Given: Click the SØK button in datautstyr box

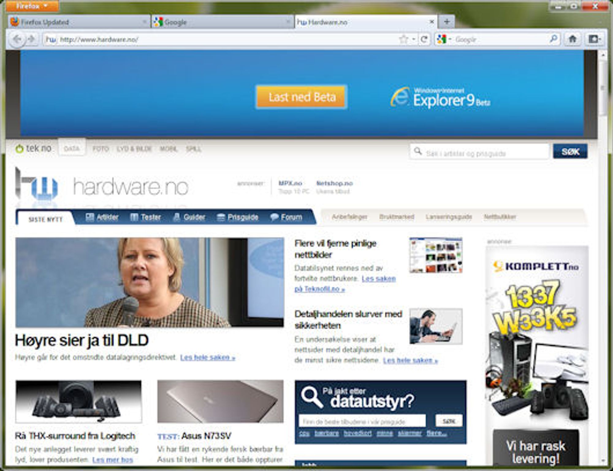Looking at the screenshot, I should click(449, 421).
